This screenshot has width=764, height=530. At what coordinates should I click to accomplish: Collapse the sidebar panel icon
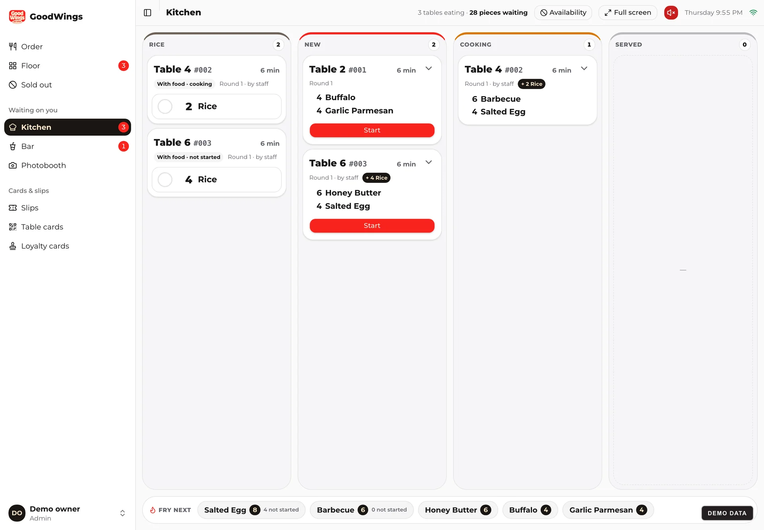coord(147,13)
